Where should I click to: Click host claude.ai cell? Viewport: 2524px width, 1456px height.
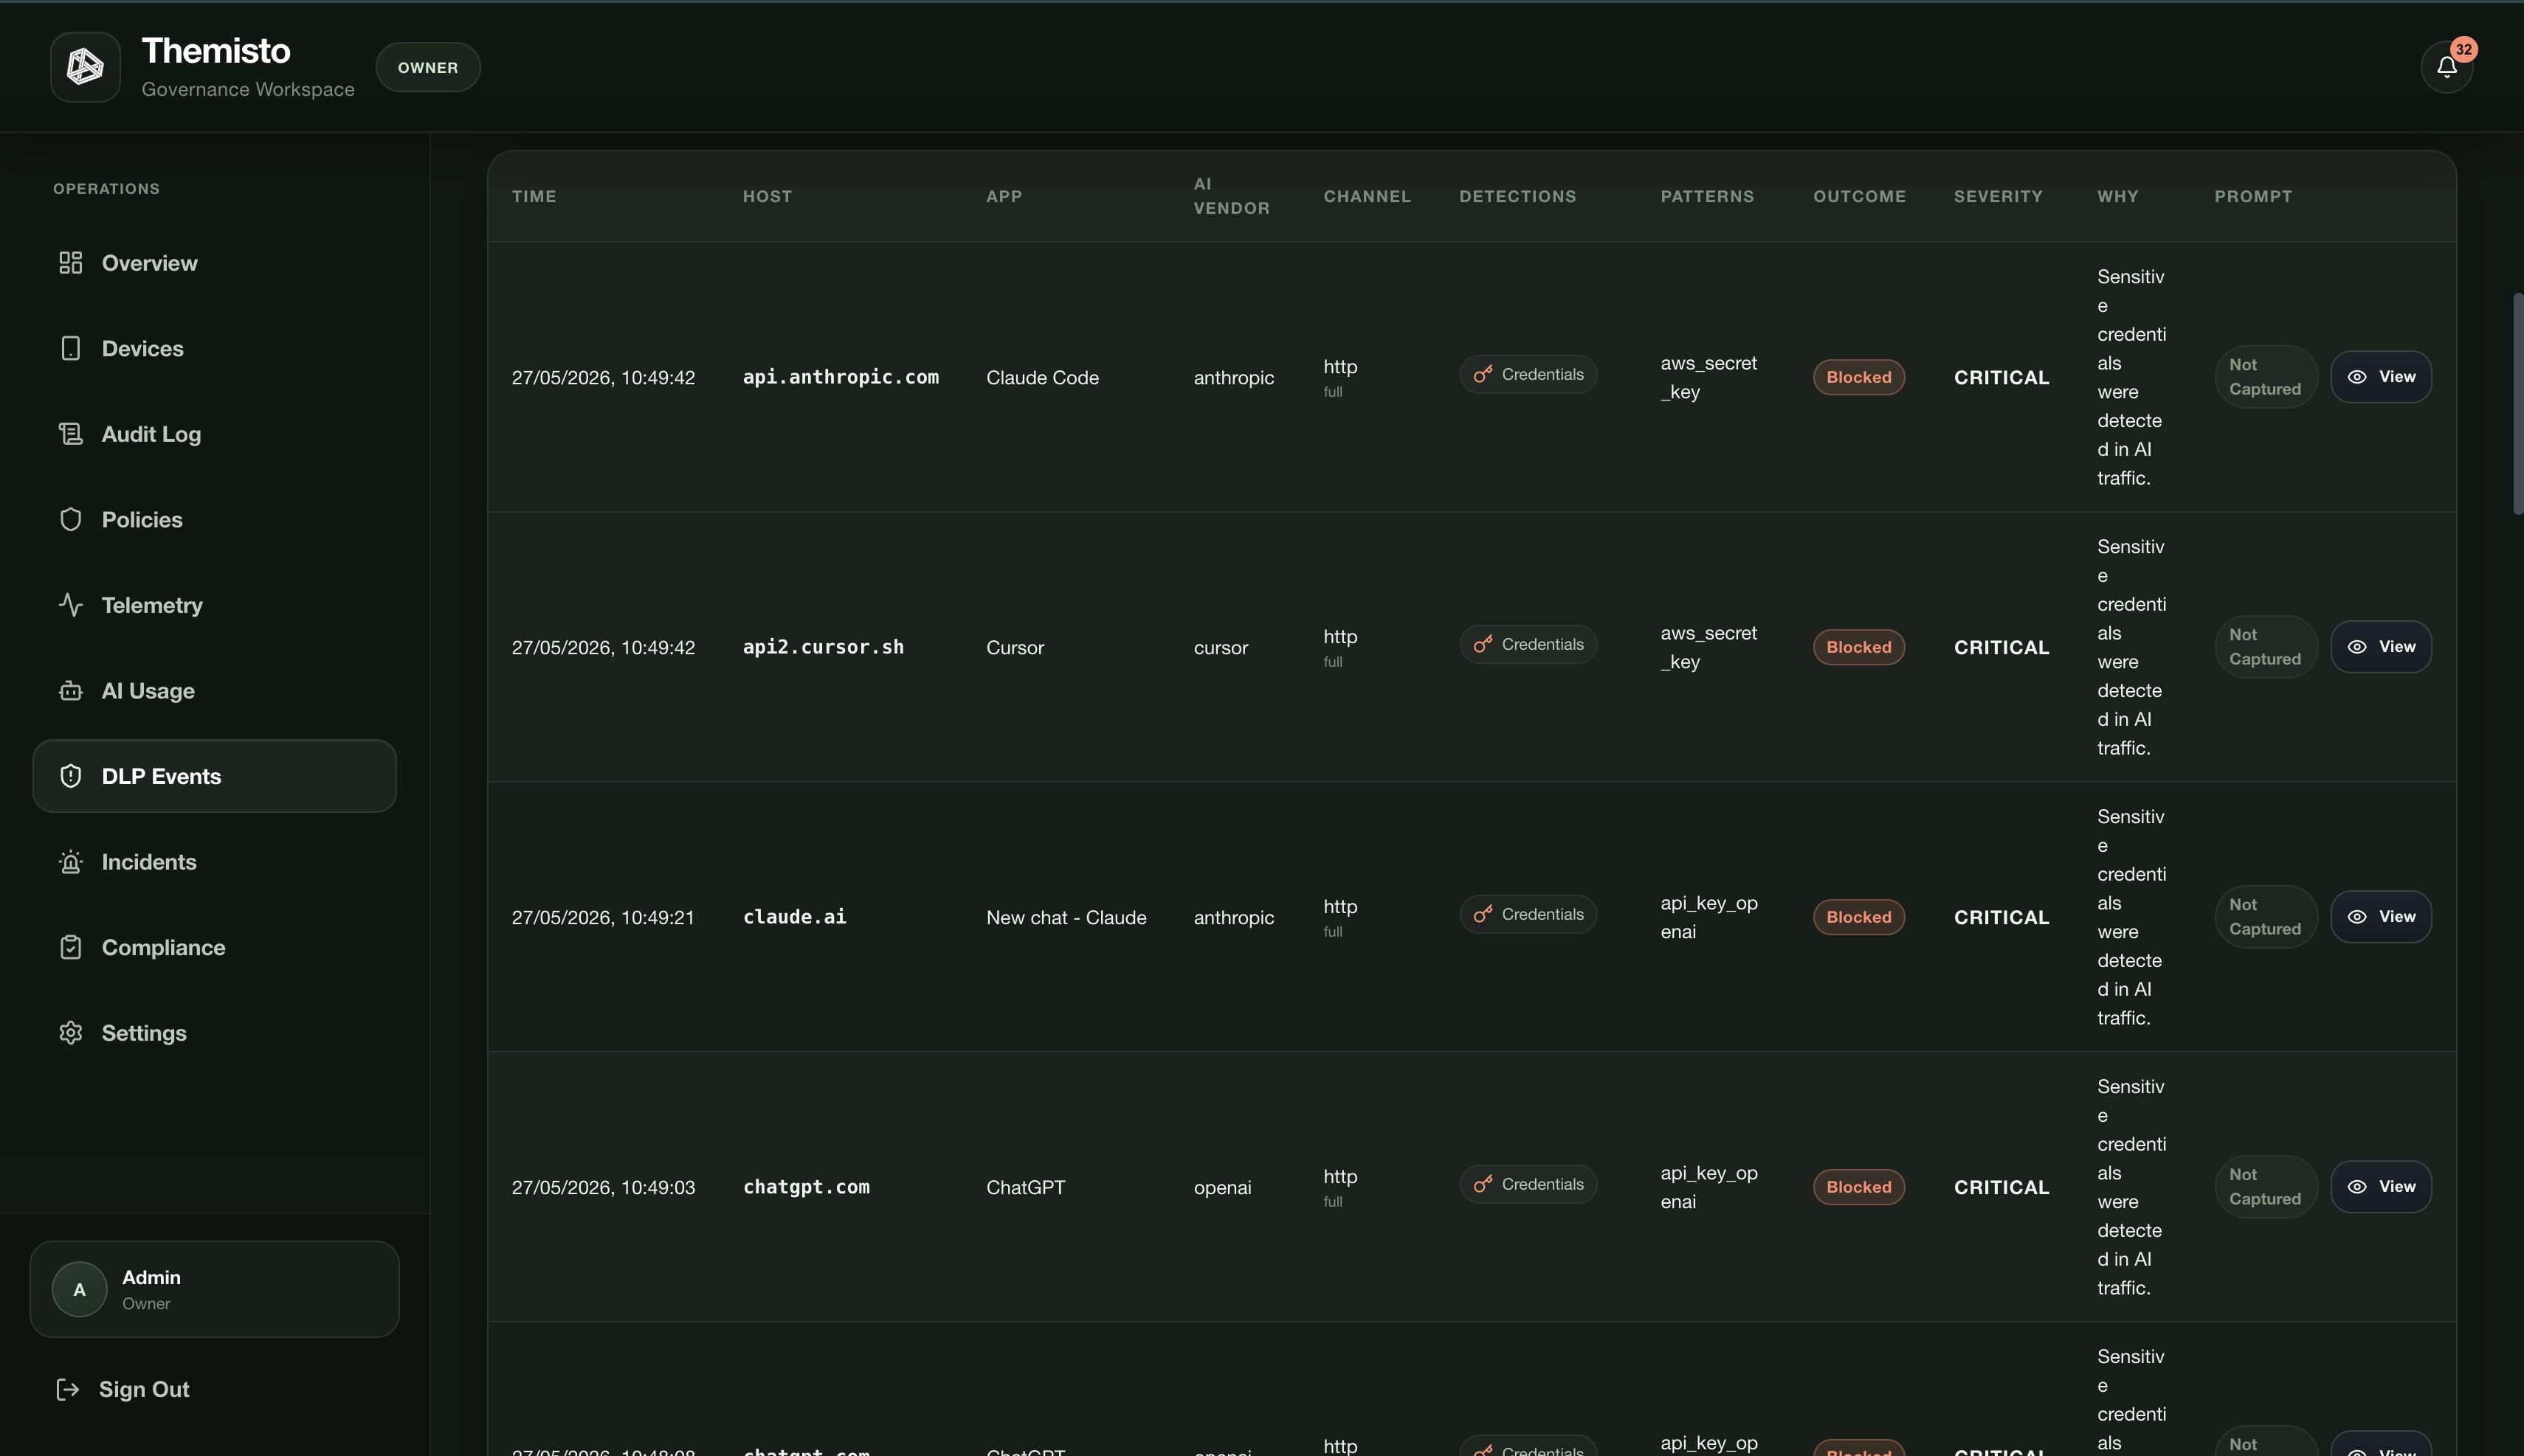(794, 917)
